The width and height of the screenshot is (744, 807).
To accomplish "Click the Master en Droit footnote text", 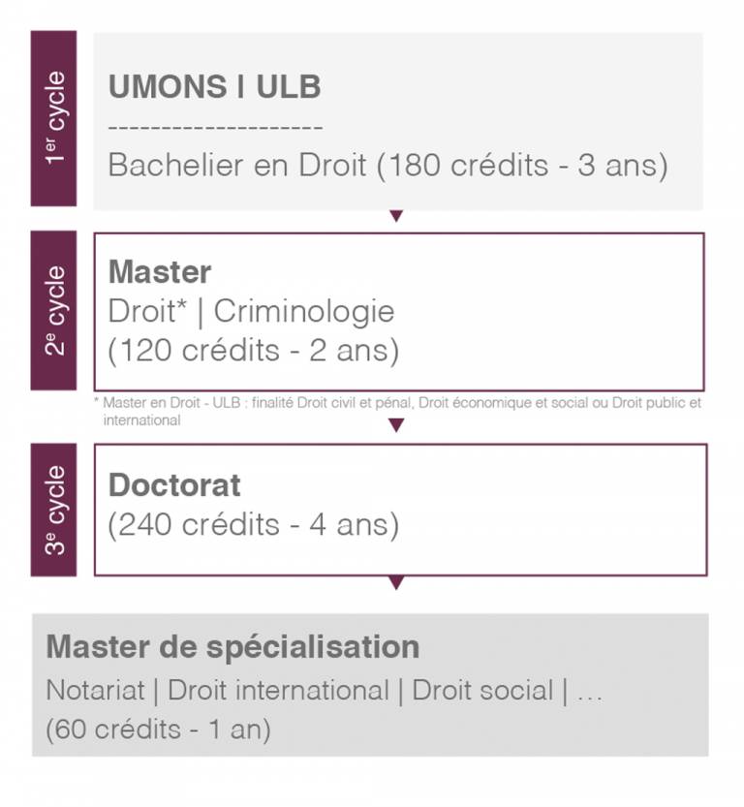I will (x=396, y=411).
